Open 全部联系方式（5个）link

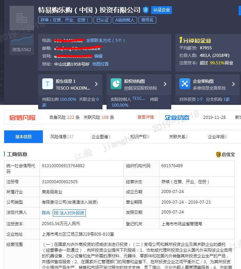tap(105, 41)
